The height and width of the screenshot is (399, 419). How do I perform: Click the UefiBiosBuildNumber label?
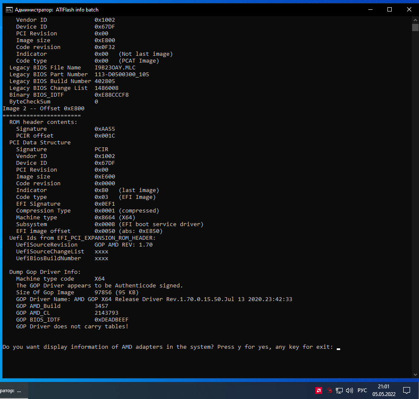point(48,258)
